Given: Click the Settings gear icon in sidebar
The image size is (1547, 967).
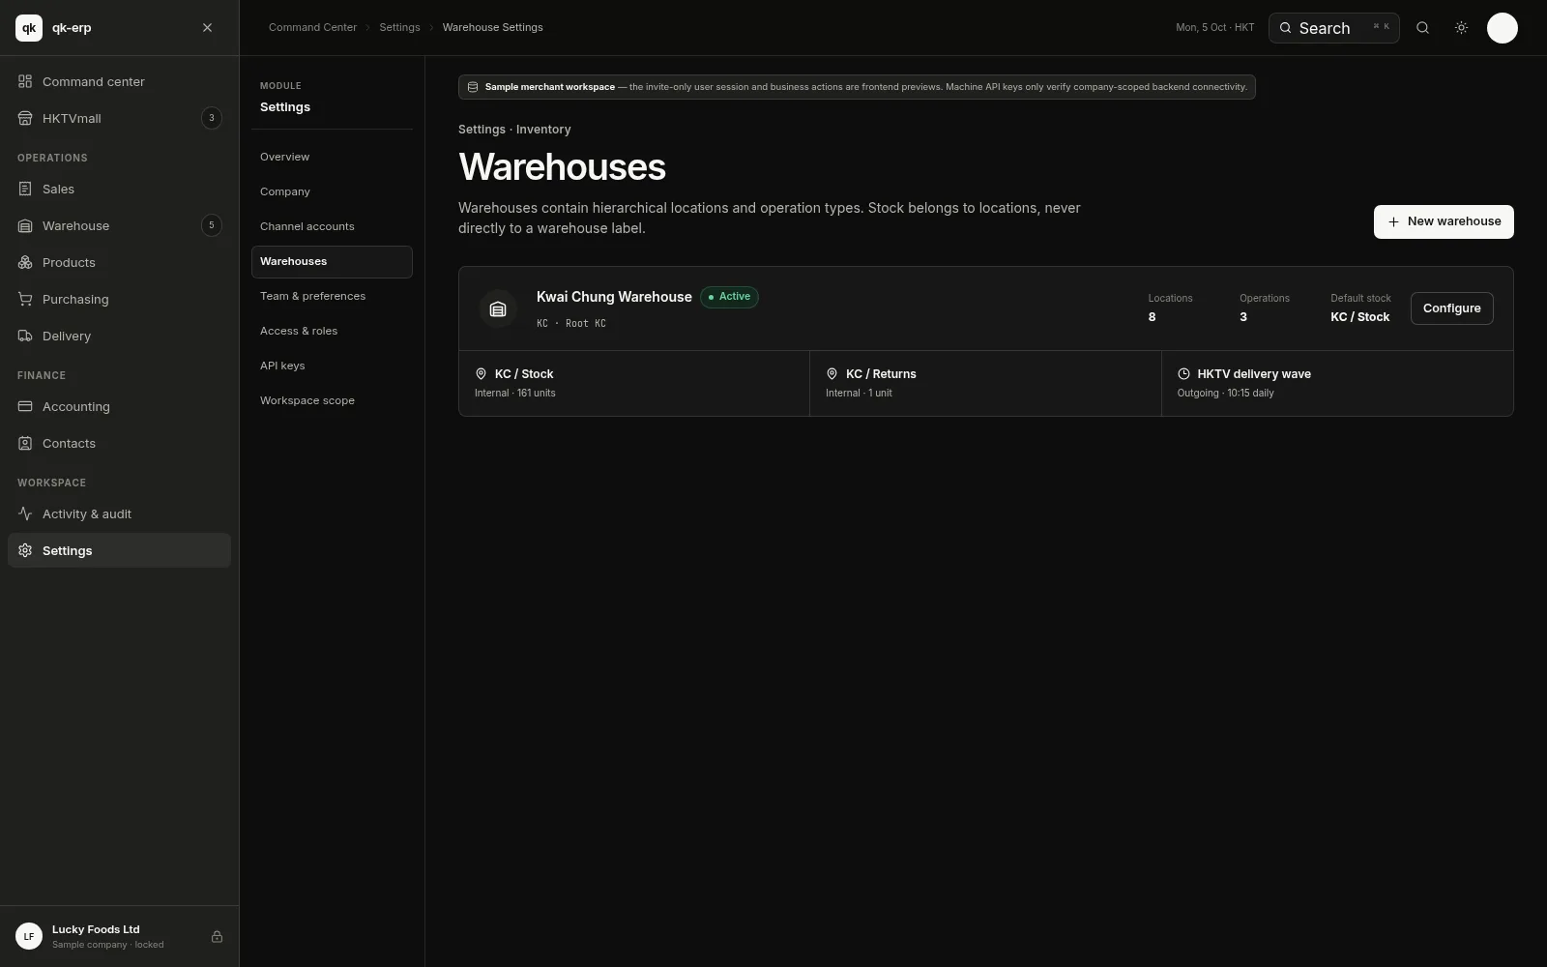Looking at the screenshot, I should pos(25,550).
